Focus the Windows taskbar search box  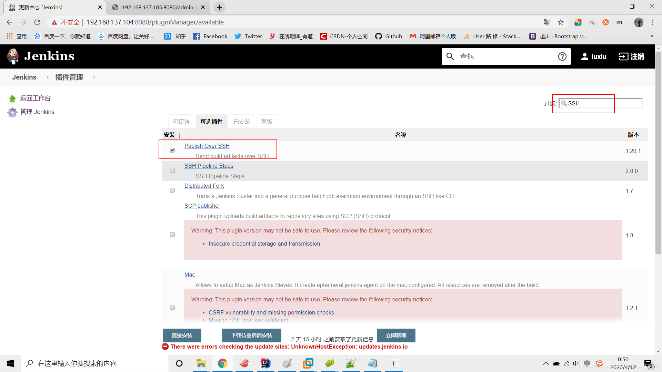click(95, 363)
